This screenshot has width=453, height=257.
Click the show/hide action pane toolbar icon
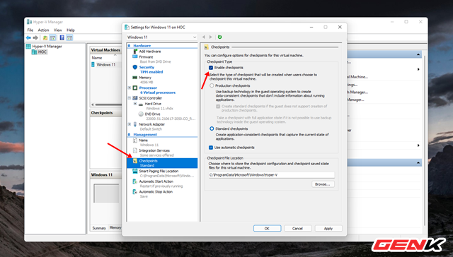[x=69, y=37]
